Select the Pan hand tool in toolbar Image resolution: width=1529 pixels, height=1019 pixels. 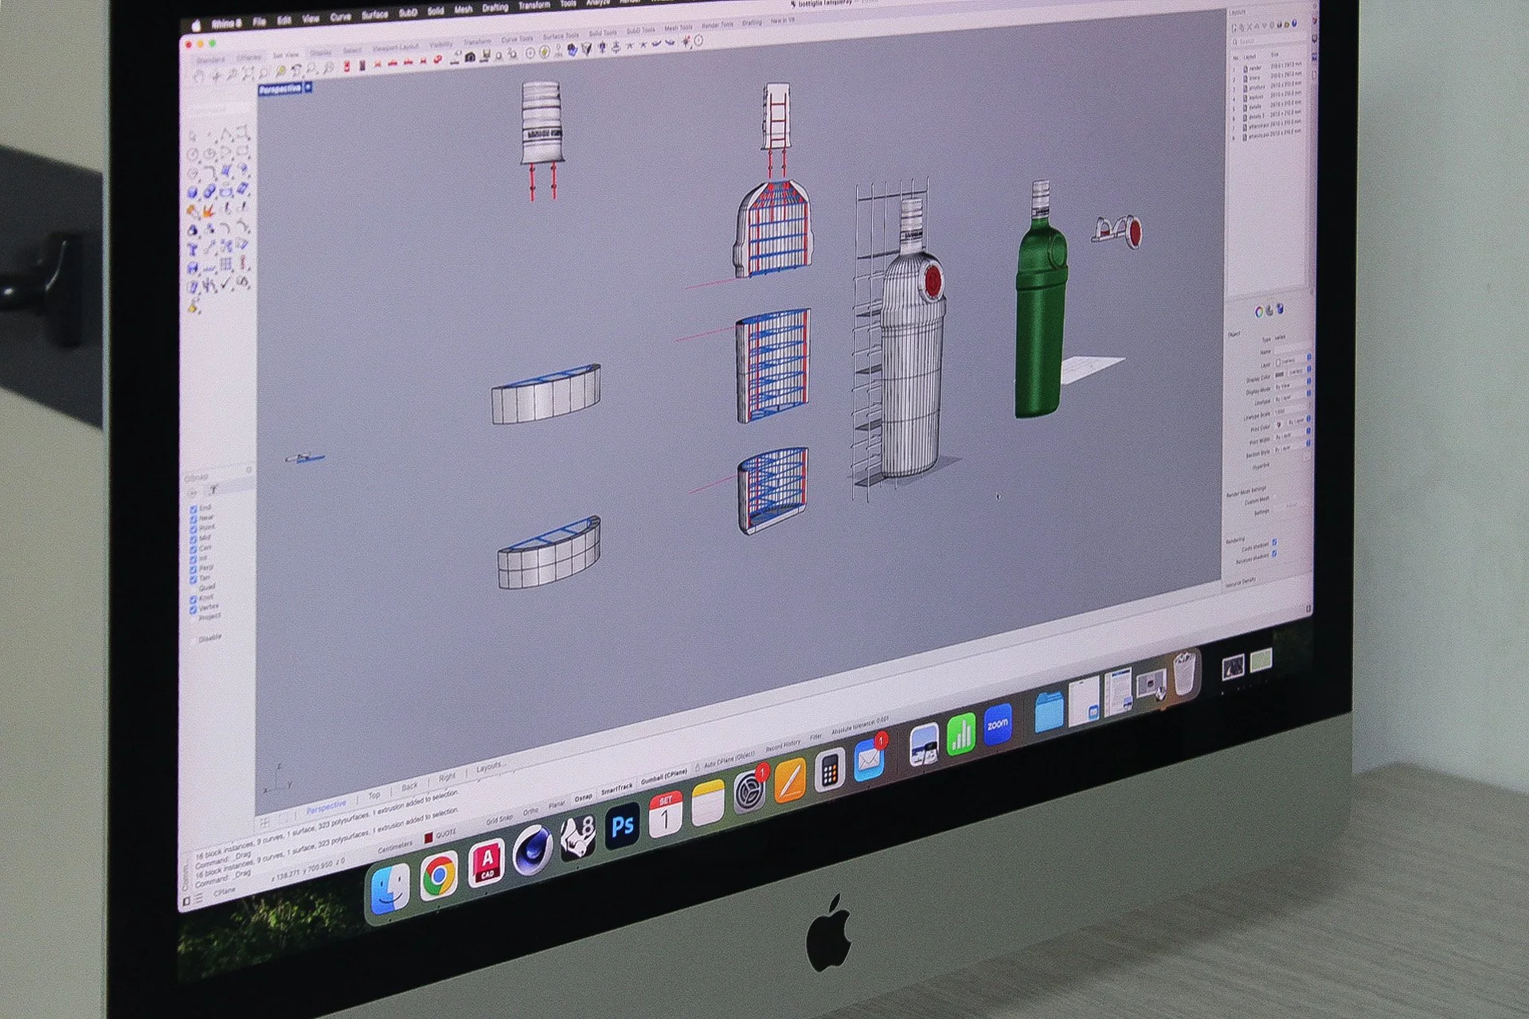click(x=197, y=76)
